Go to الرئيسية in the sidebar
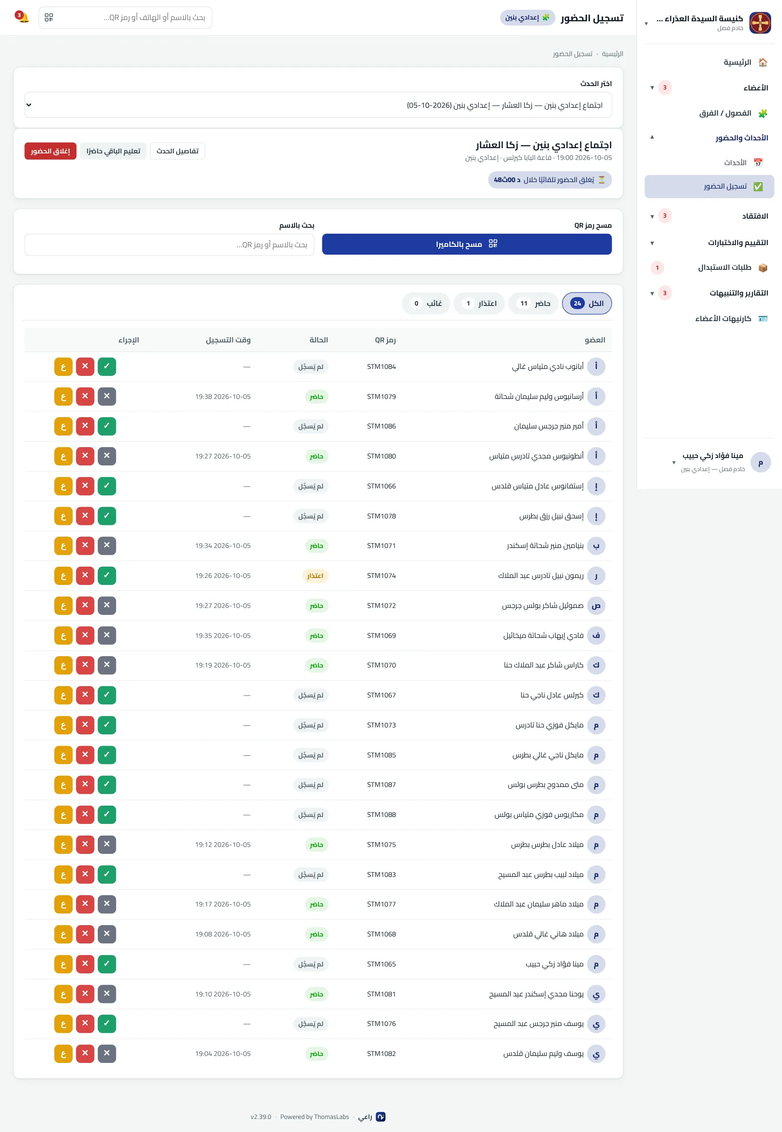Viewport: 782px width, 1132px height. (709, 62)
